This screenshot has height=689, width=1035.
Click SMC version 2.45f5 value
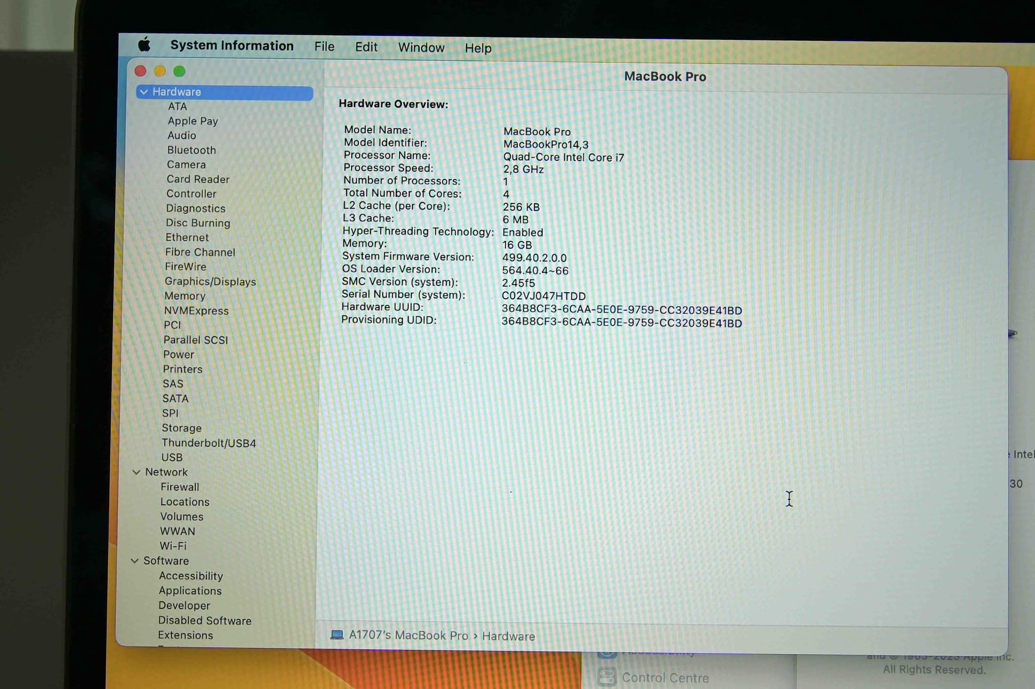pyautogui.click(x=518, y=283)
